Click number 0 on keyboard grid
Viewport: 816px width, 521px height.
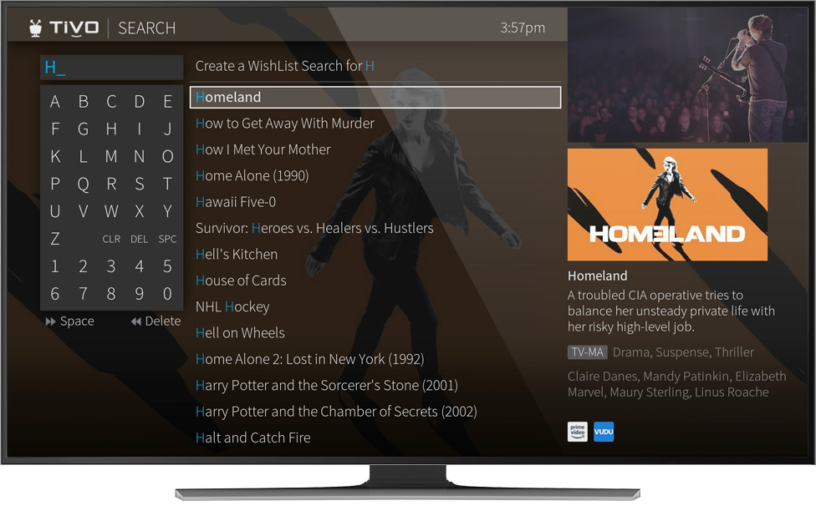pos(167,294)
